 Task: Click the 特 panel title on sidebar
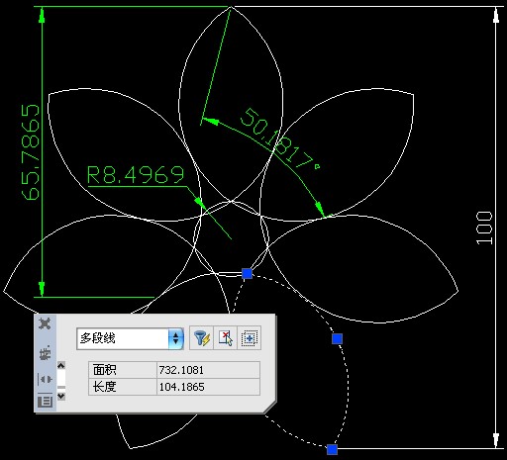pos(45,353)
